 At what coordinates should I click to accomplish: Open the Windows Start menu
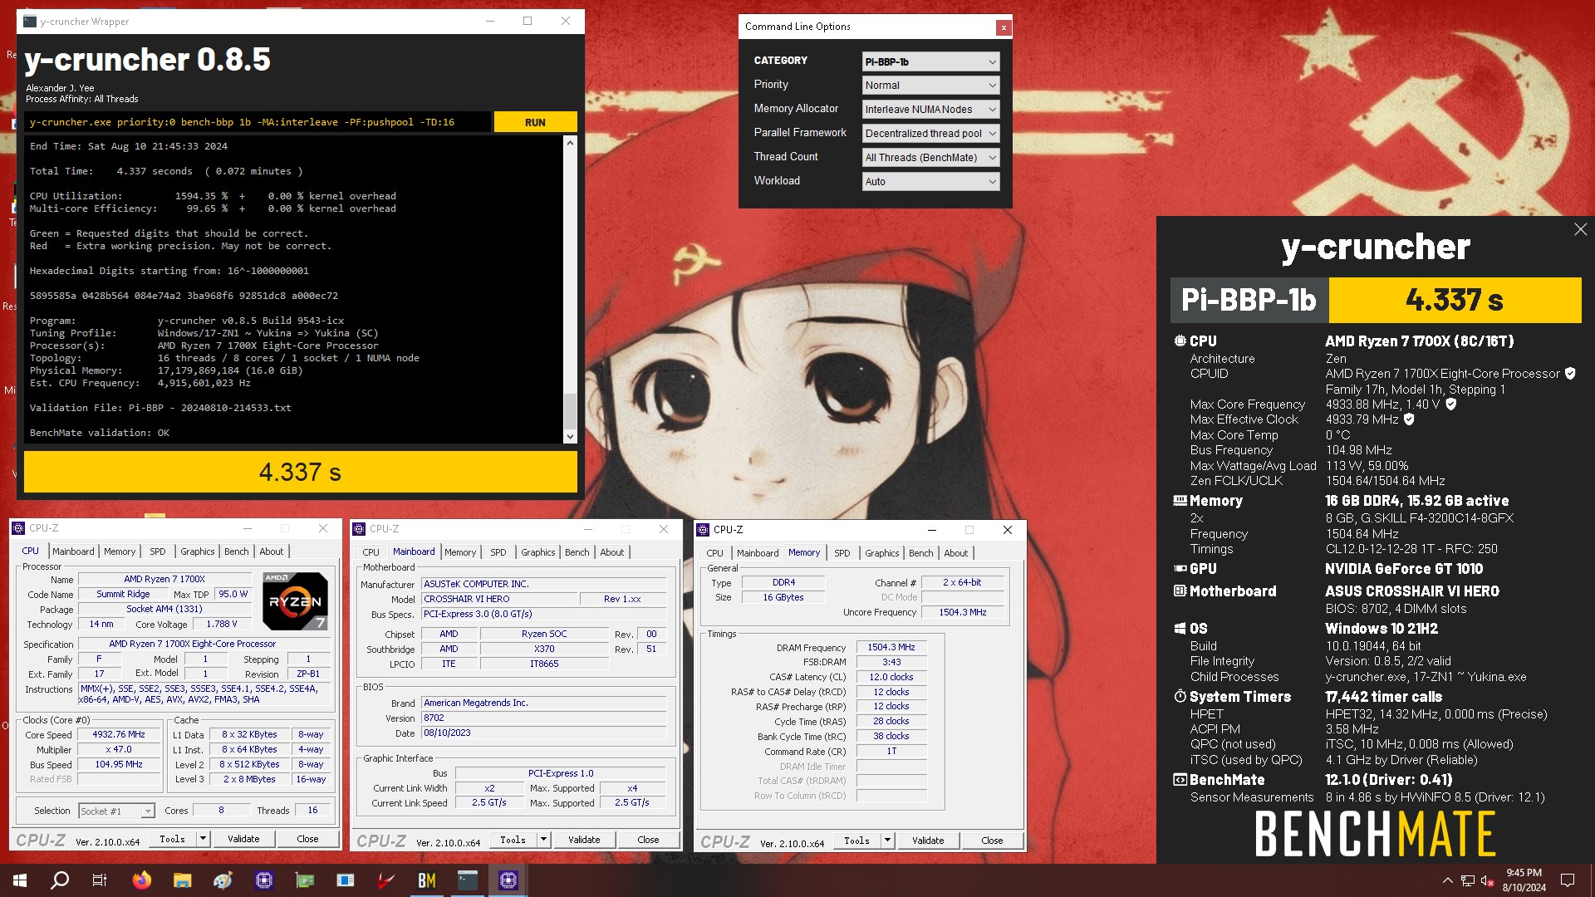20,880
